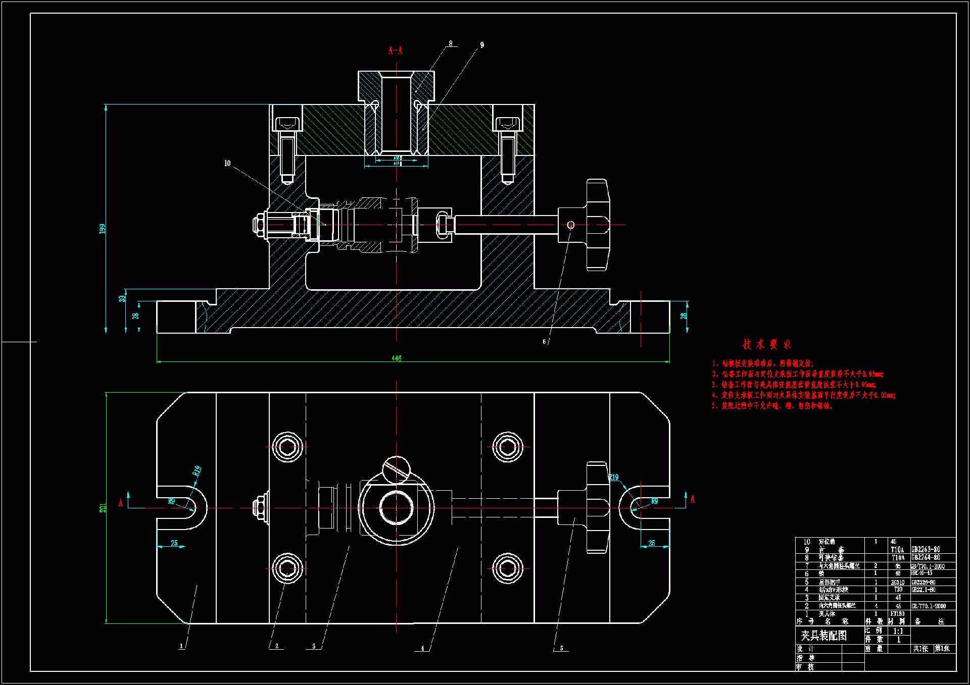Click the 201 width dimension in plan view
Image resolution: width=970 pixels, height=685 pixels.
pos(103,507)
